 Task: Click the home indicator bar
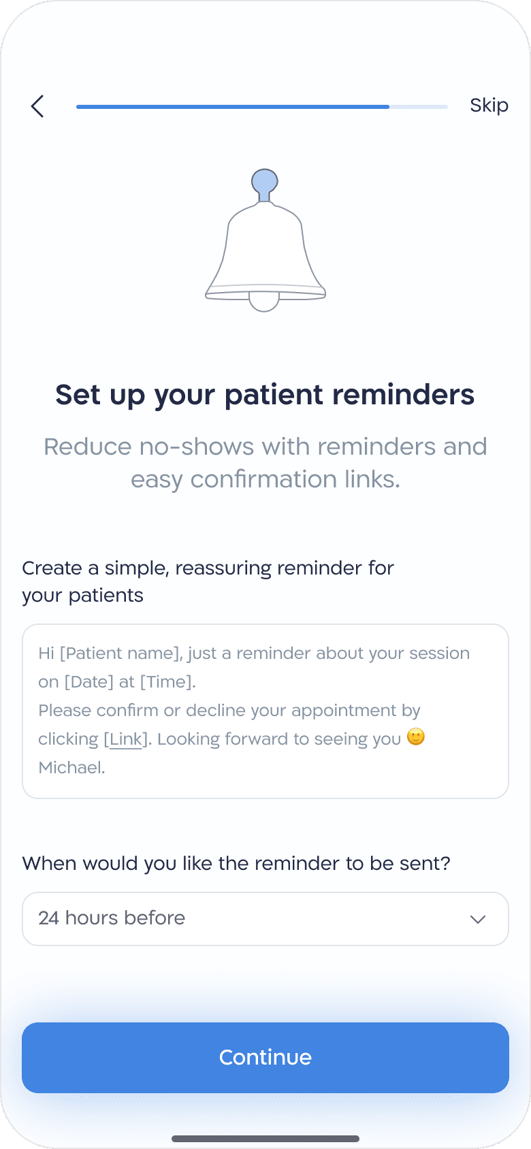265,1138
